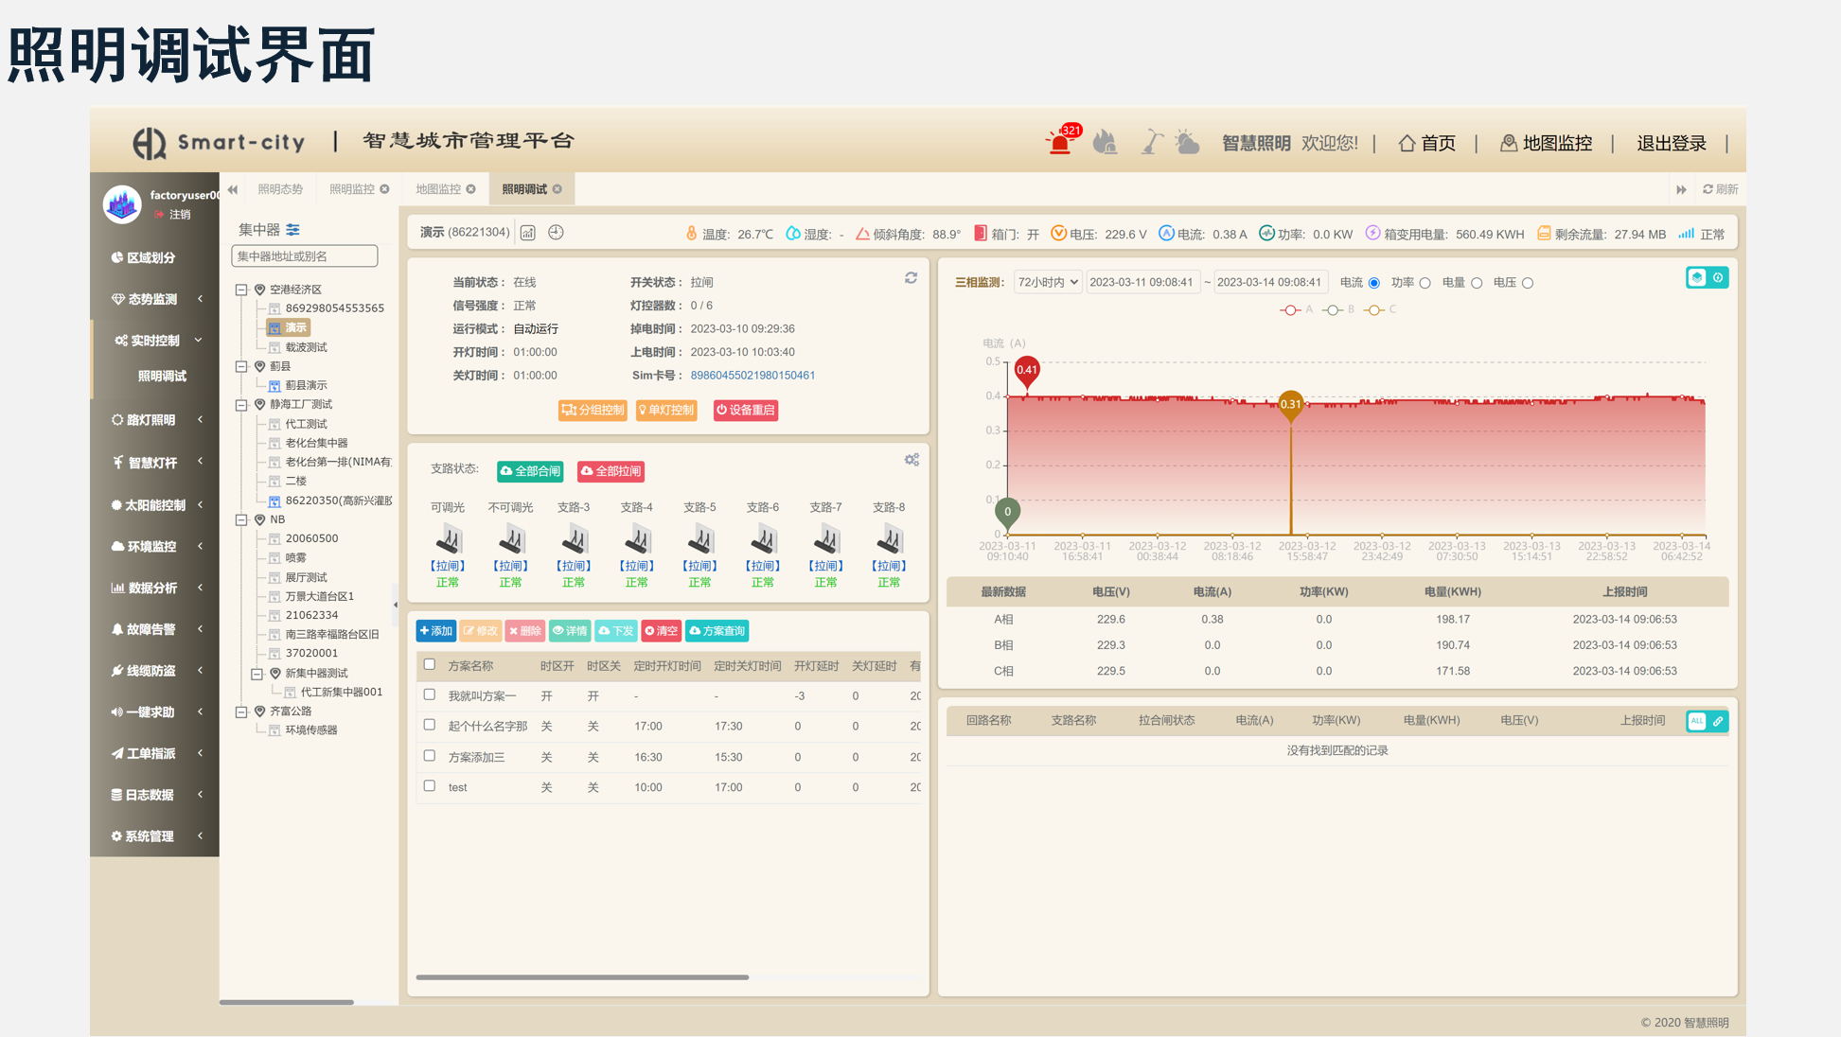Open the branch settings gears icon
Image resolution: width=1841 pixels, height=1037 pixels.
point(912,460)
